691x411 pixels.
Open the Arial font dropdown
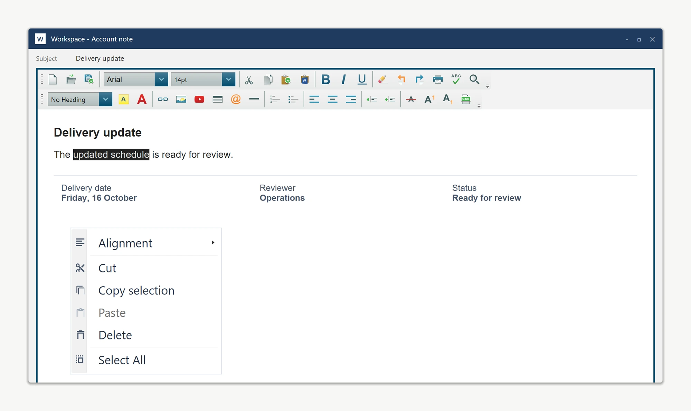(x=136, y=80)
